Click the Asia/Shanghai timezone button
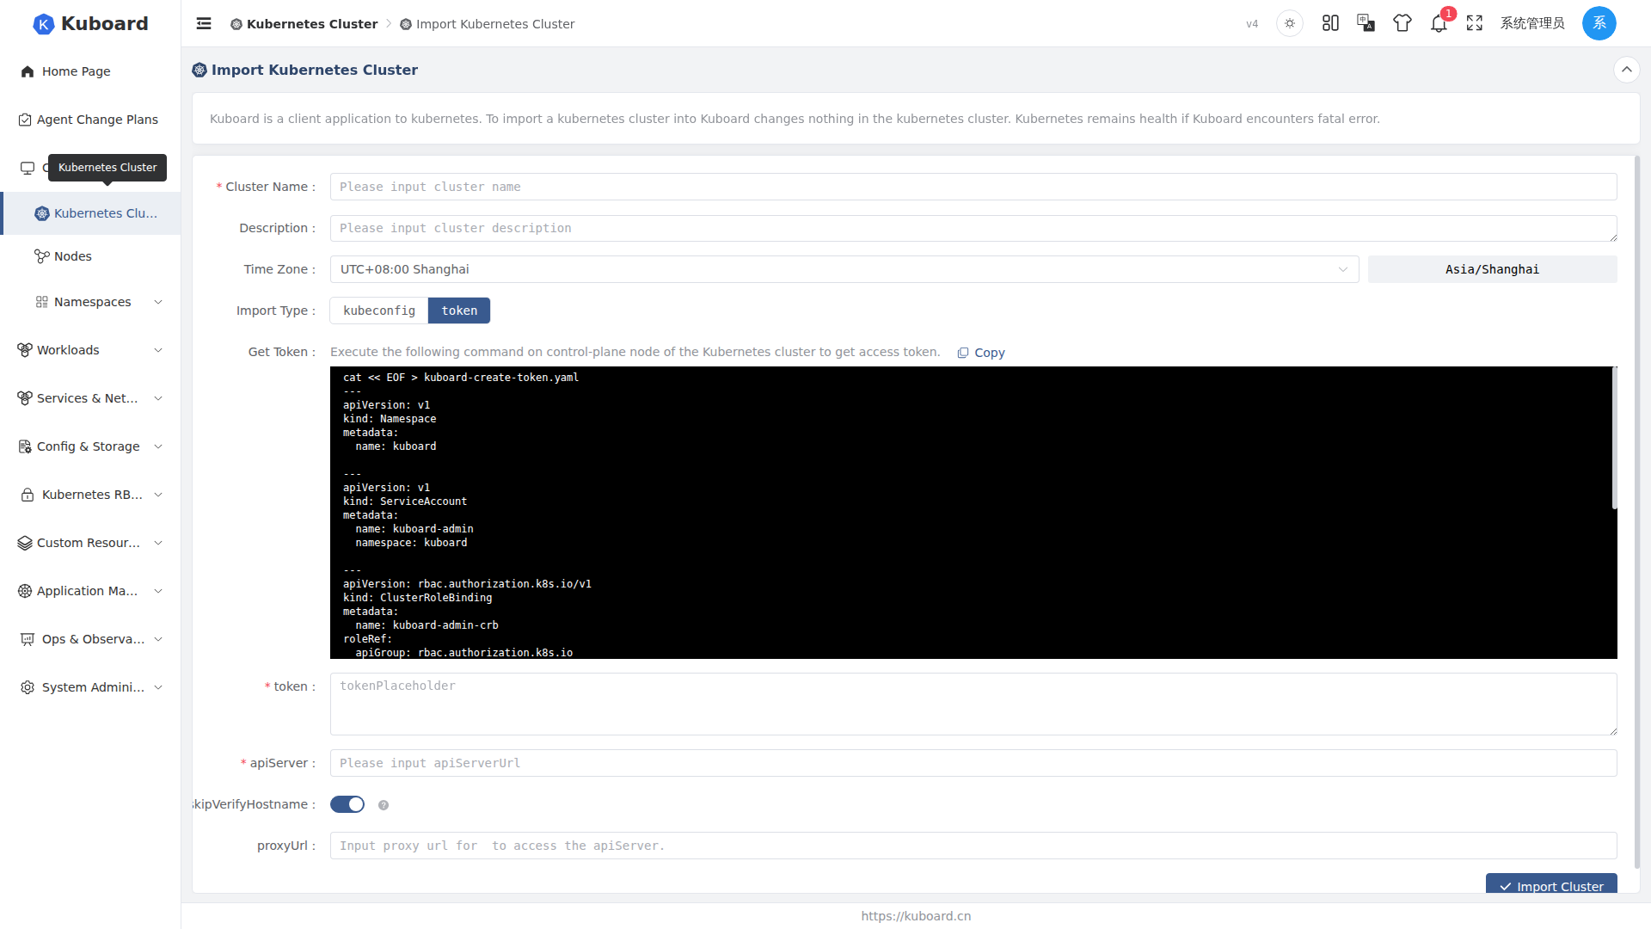 coord(1492,269)
